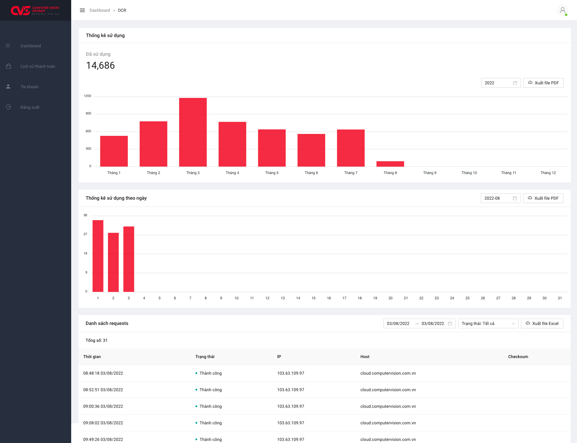Expand Trạng thái: Tất cả dropdown
The height and width of the screenshot is (443, 577).
tap(488, 323)
